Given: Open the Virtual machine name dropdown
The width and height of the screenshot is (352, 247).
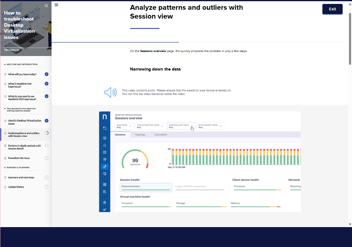Looking at the screenshot, I should (150, 126).
